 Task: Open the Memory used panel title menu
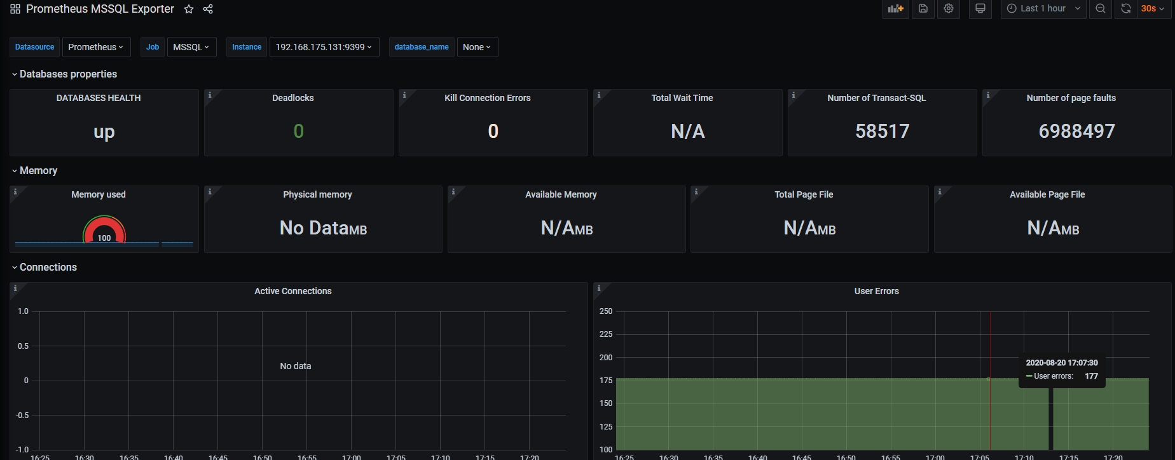click(99, 194)
